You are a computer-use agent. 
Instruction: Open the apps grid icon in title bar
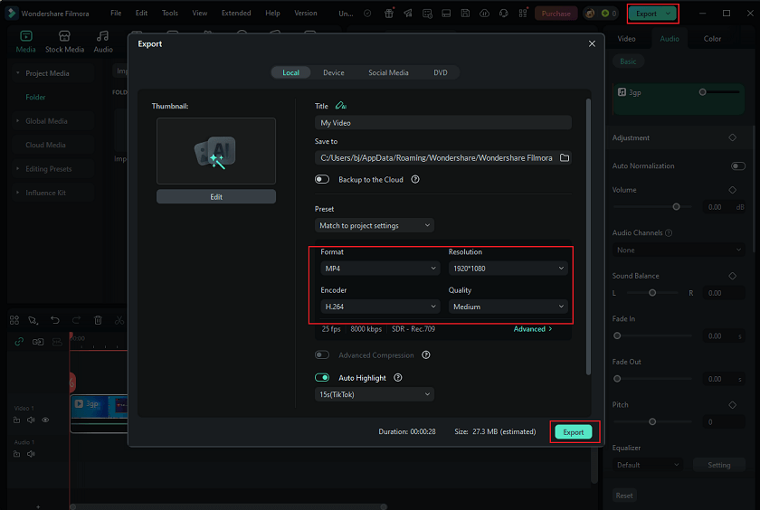pos(523,13)
